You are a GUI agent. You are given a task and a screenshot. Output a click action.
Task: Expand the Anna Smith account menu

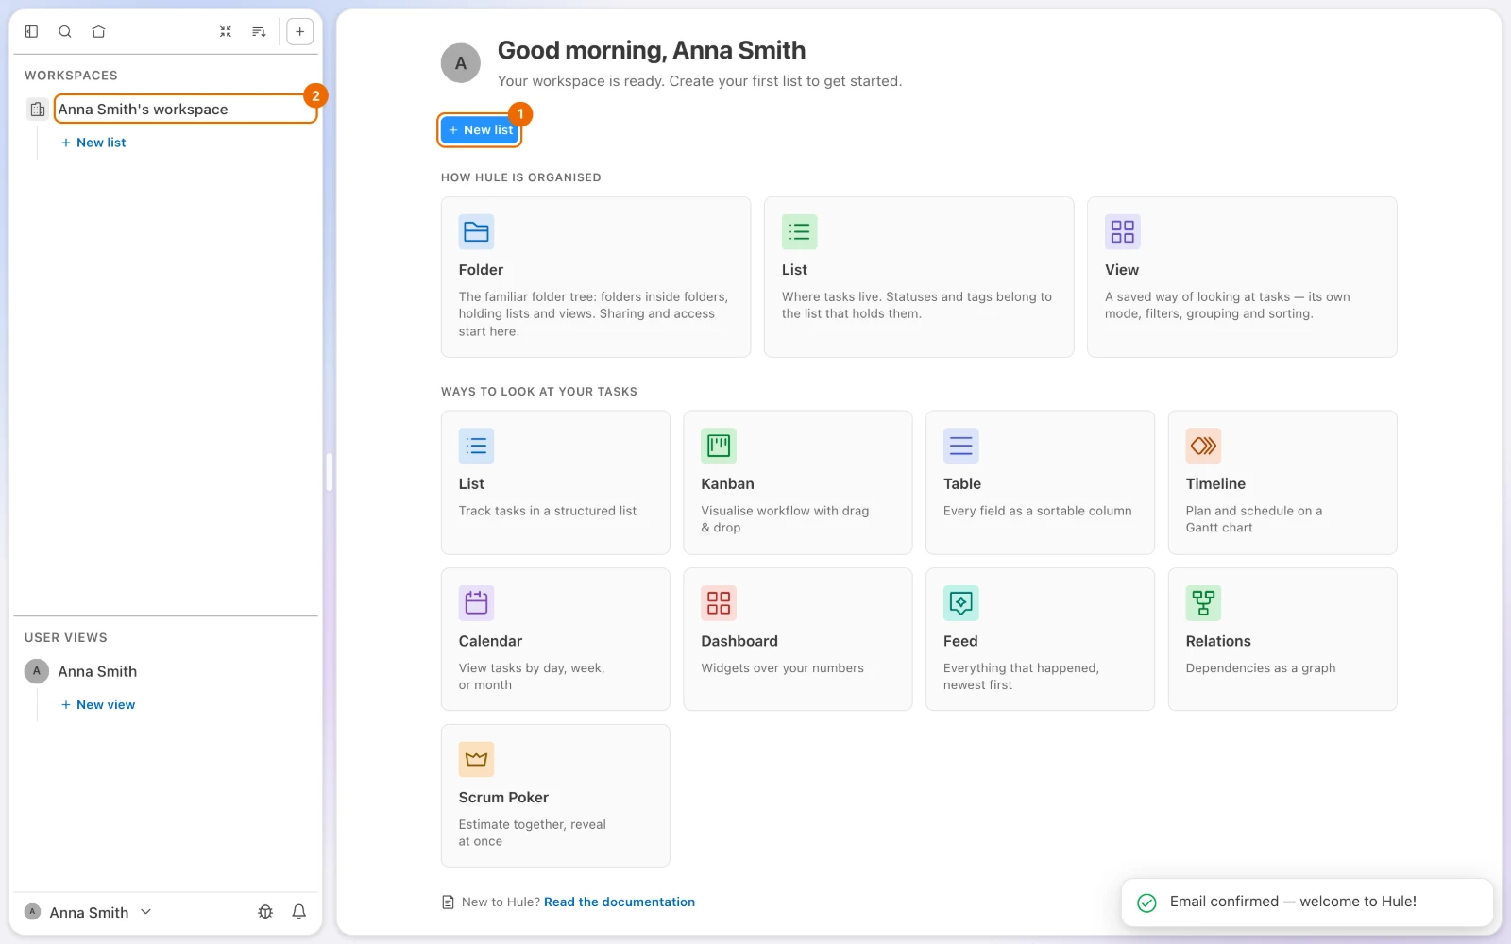pos(88,912)
